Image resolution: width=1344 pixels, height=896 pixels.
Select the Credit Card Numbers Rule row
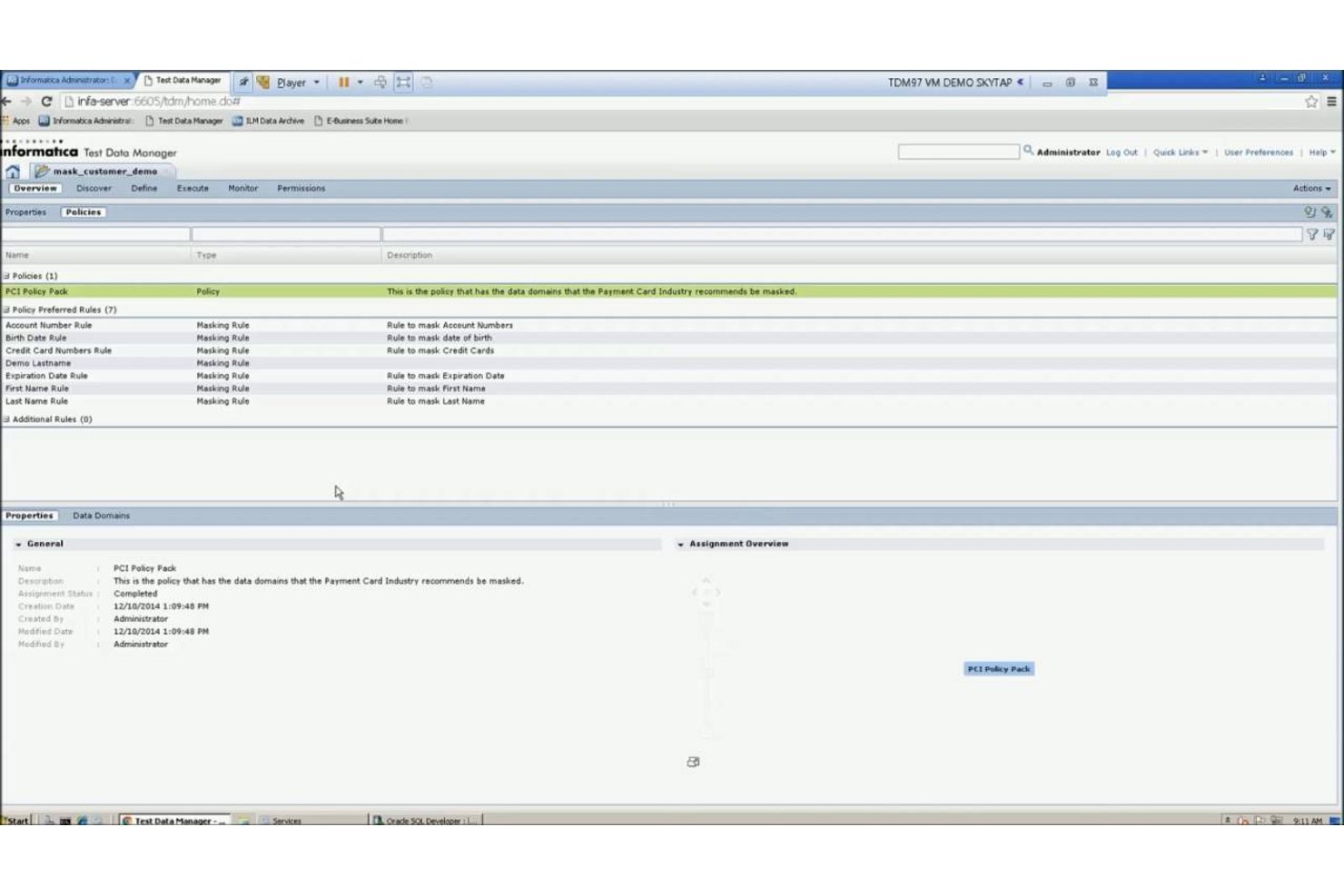(x=669, y=350)
